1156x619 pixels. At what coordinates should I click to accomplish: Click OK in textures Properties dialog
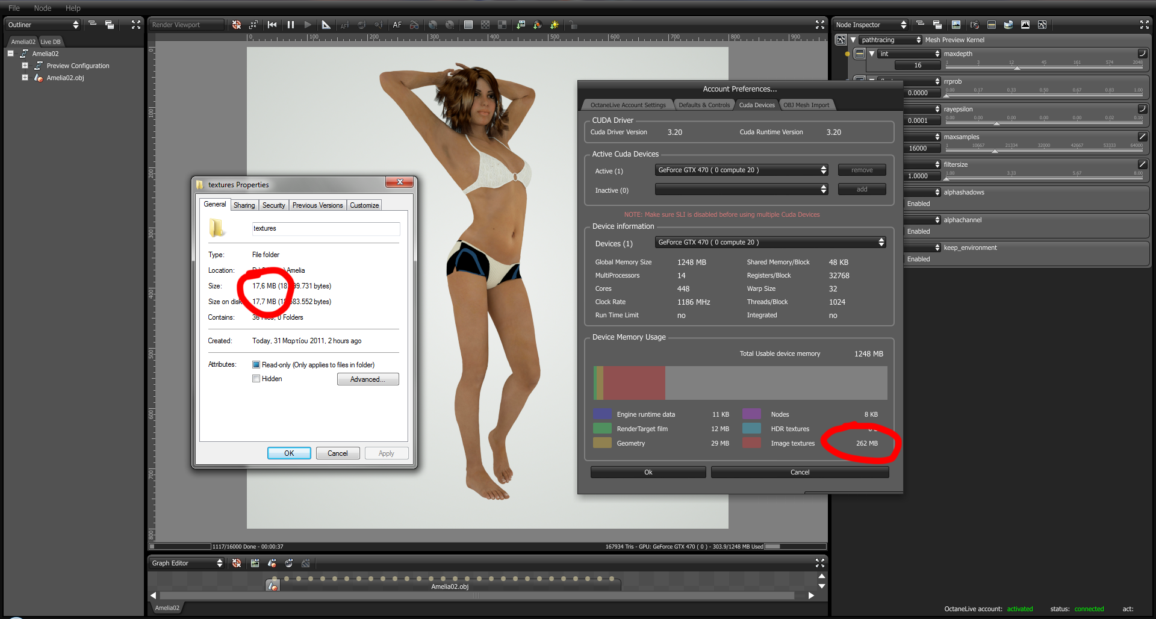pyautogui.click(x=289, y=453)
